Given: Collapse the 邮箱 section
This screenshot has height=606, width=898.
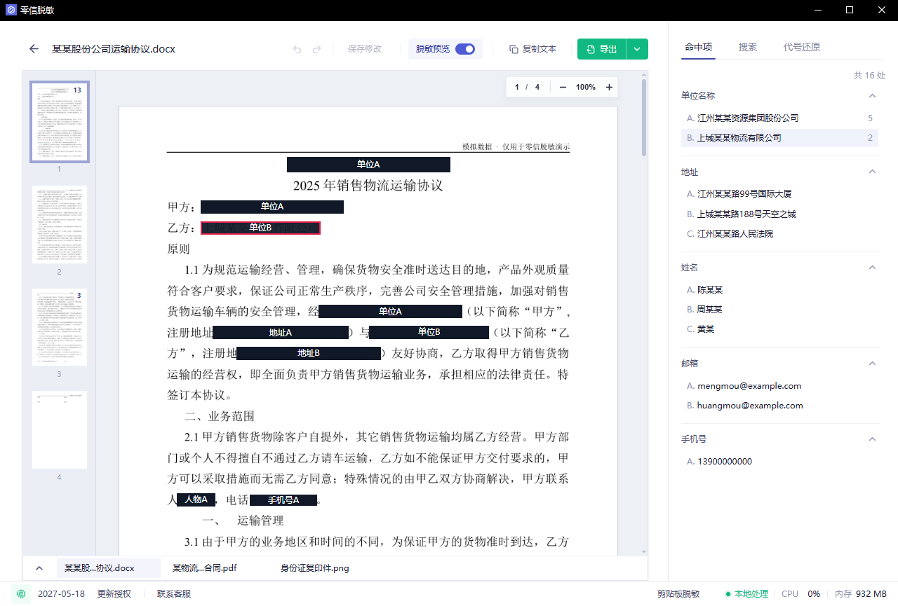Looking at the screenshot, I should pyautogui.click(x=872, y=364).
